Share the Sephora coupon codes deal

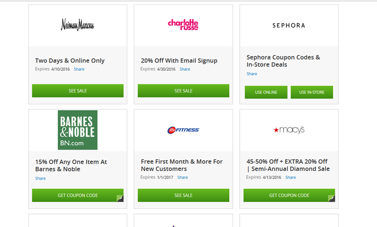point(252,74)
